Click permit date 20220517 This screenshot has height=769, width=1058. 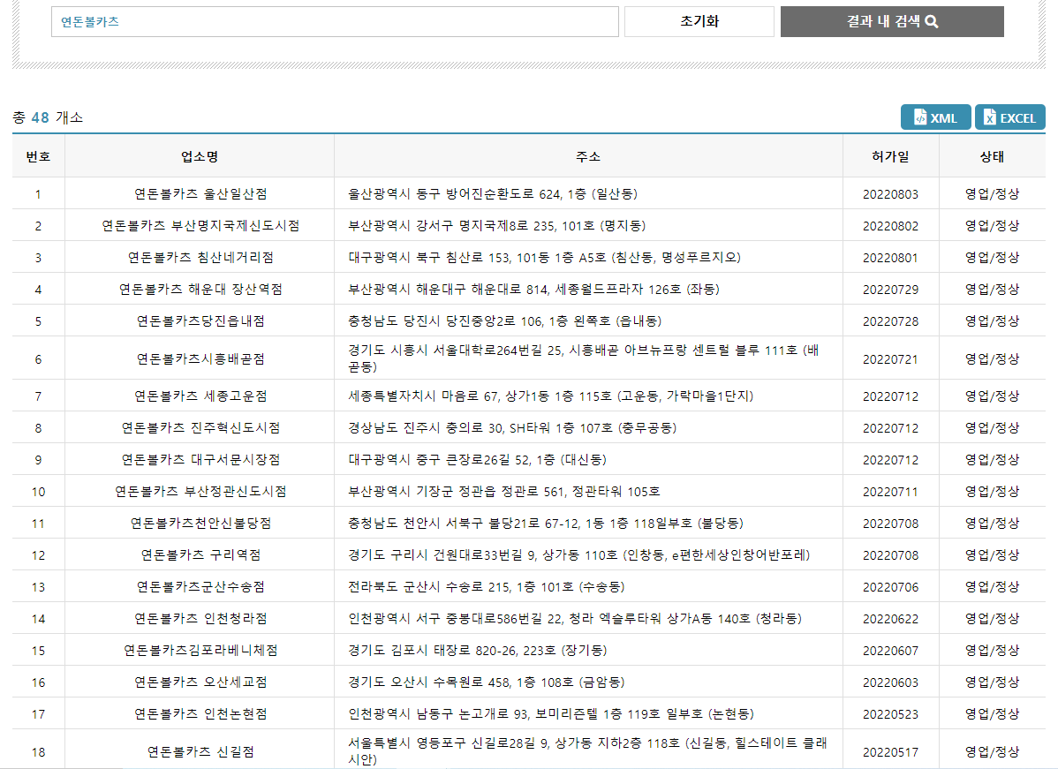891,751
